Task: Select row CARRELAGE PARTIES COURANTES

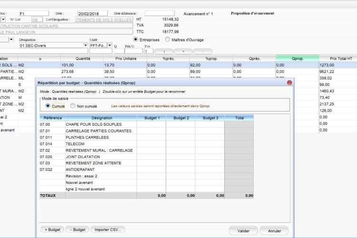Action: pos(147,131)
